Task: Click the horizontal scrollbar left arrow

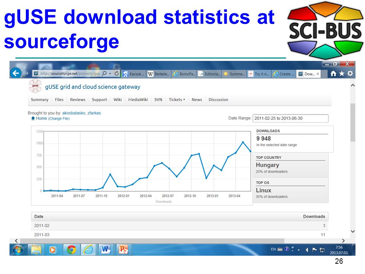Action: 16,241
